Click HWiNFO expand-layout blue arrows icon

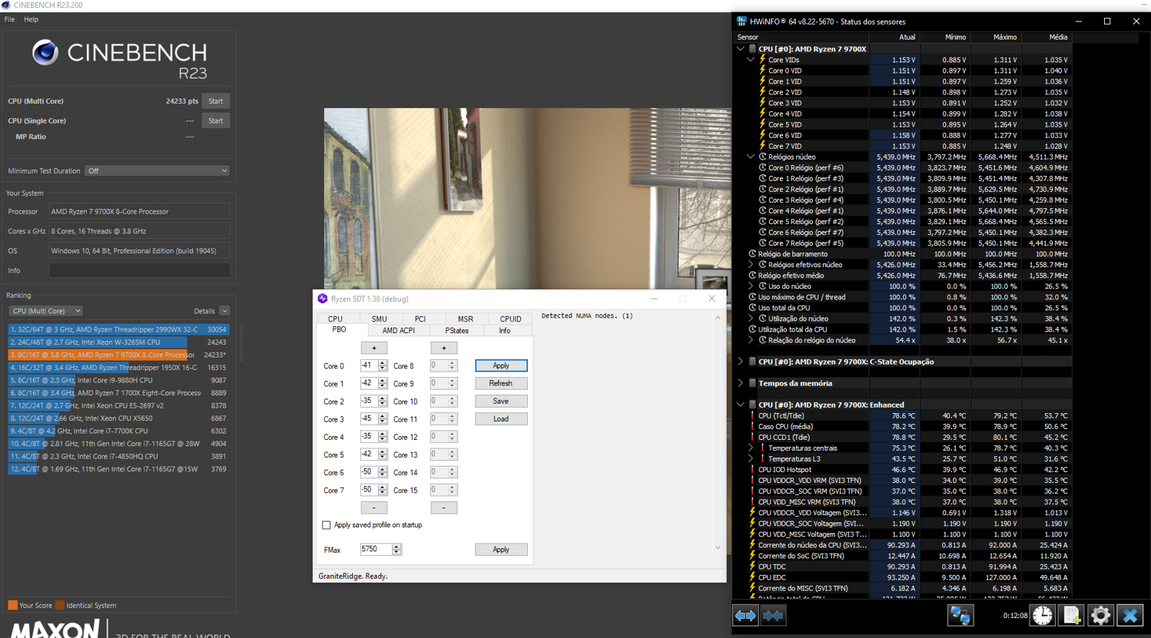pyautogui.click(x=745, y=616)
